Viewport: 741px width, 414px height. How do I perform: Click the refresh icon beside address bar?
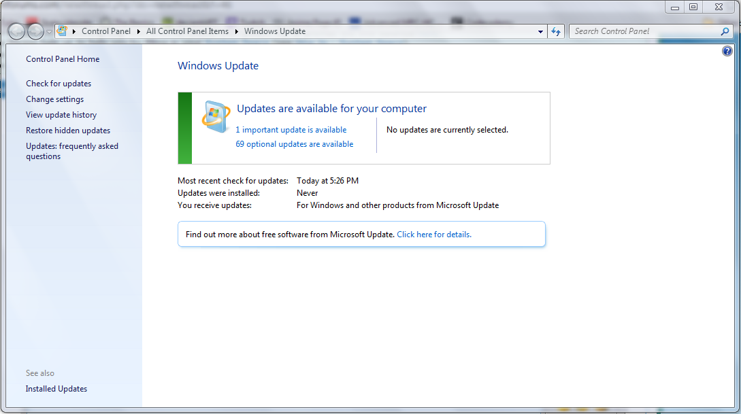556,32
